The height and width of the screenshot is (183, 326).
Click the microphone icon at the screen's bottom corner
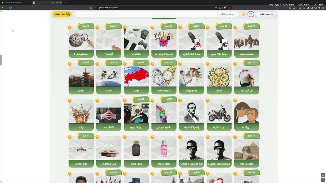point(323,175)
